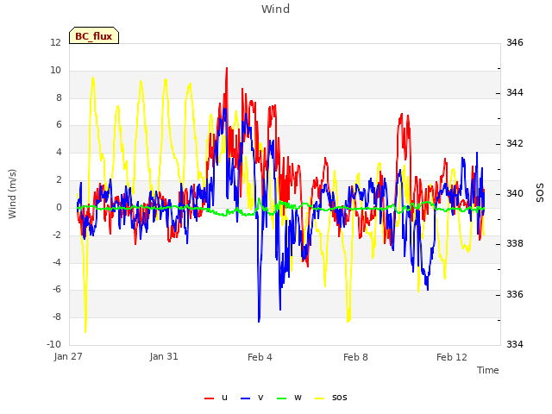
Task: Toggle the 'v' legend text
Action: 260,398
